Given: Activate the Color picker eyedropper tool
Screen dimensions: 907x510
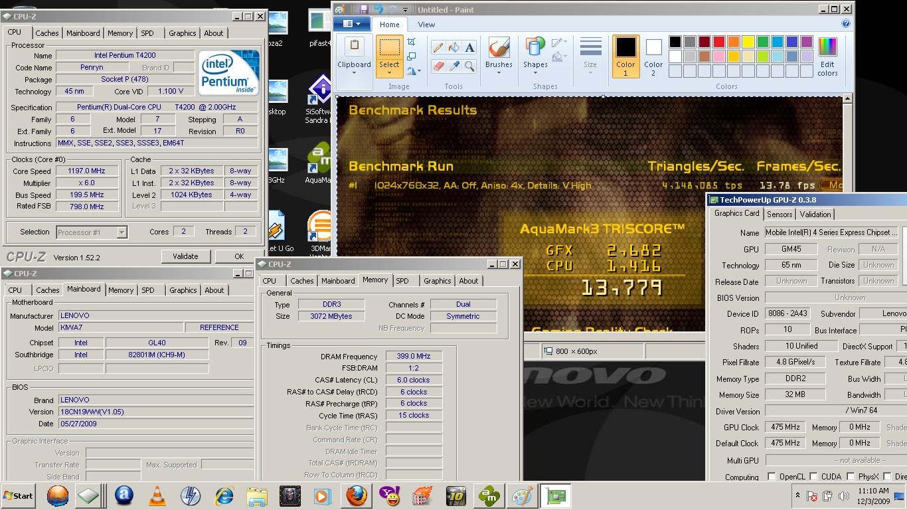Looking at the screenshot, I should (453, 66).
